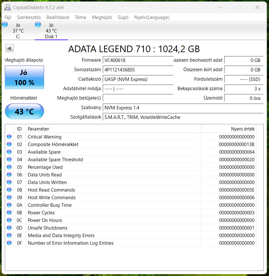Image resolution: width=269 pixels, height=276 pixels.
Task: Click the serial number field 4P1121436805
Action: pos(138,70)
